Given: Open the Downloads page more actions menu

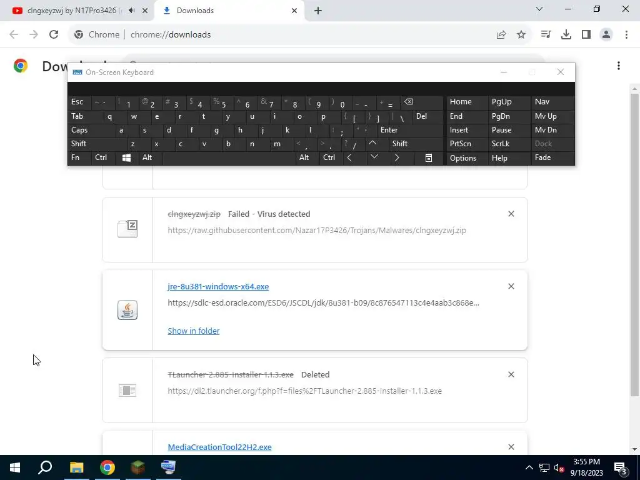Looking at the screenshot, I should pos(619,66).
